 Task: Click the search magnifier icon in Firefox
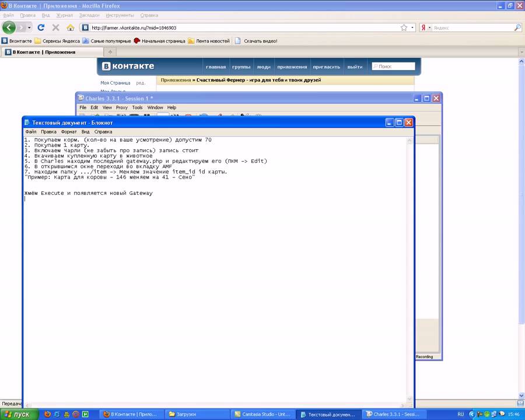pyautogui.click(x=517, y=28)
